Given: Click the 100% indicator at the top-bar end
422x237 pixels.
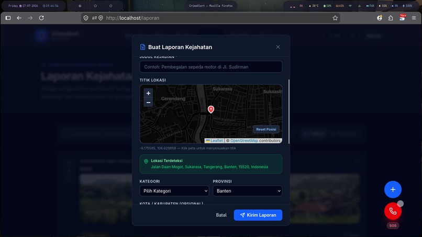Looking at the screenshot, I should [x=407, y=6].
